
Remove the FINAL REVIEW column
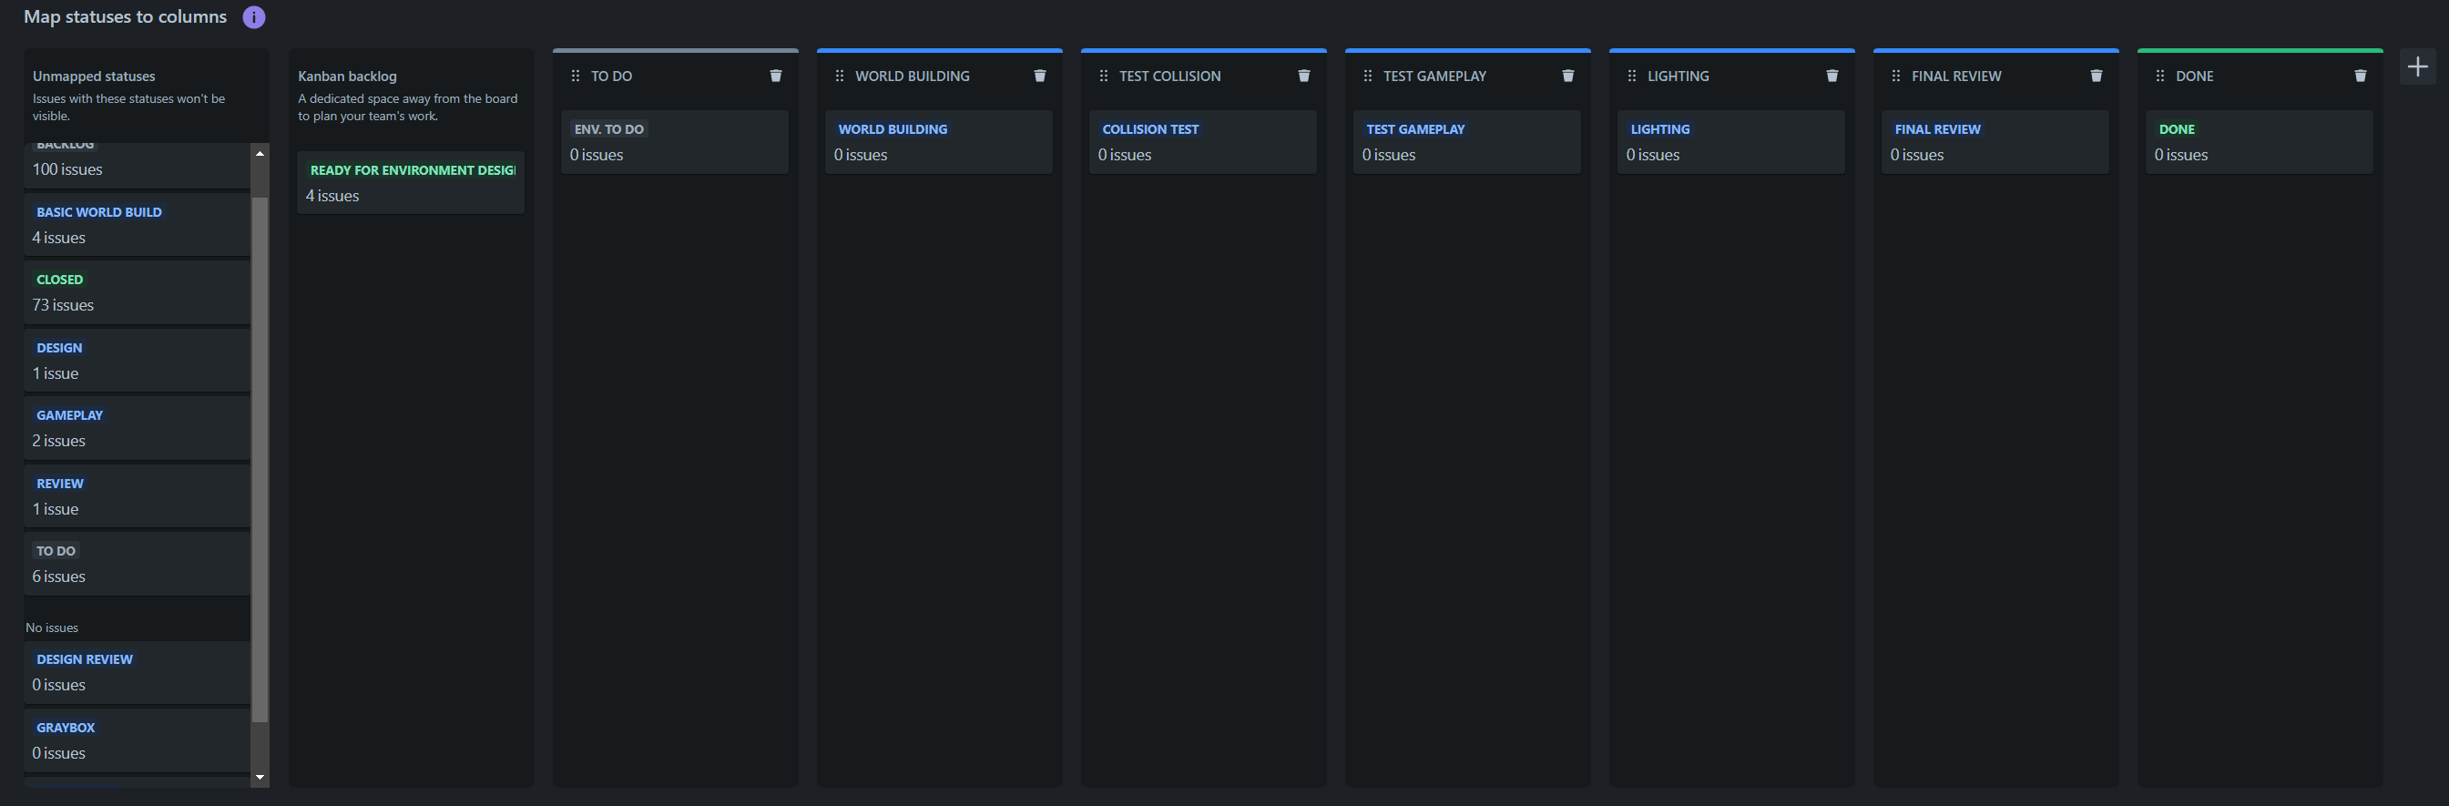point(2097,76)
